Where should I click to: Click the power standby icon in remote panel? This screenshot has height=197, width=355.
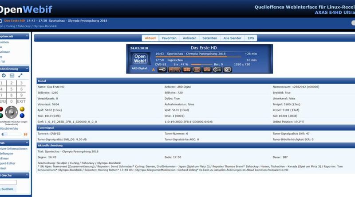(4, 75)
